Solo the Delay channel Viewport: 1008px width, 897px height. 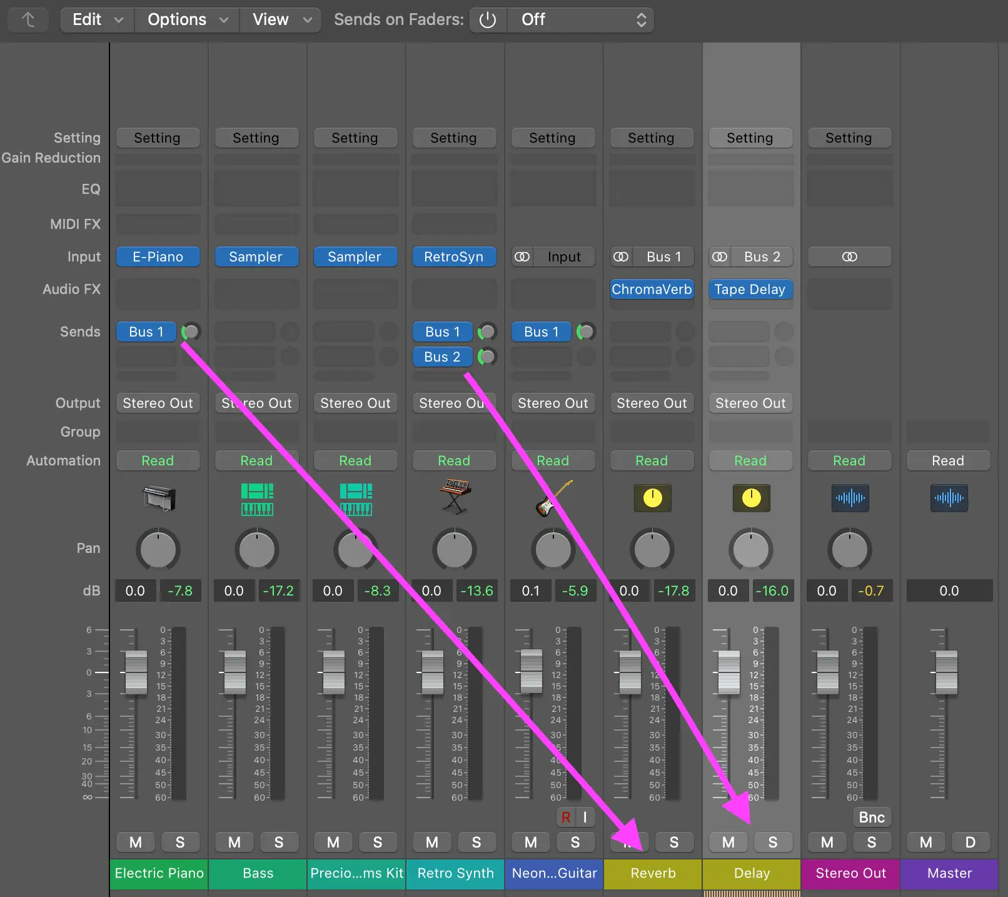773,842
